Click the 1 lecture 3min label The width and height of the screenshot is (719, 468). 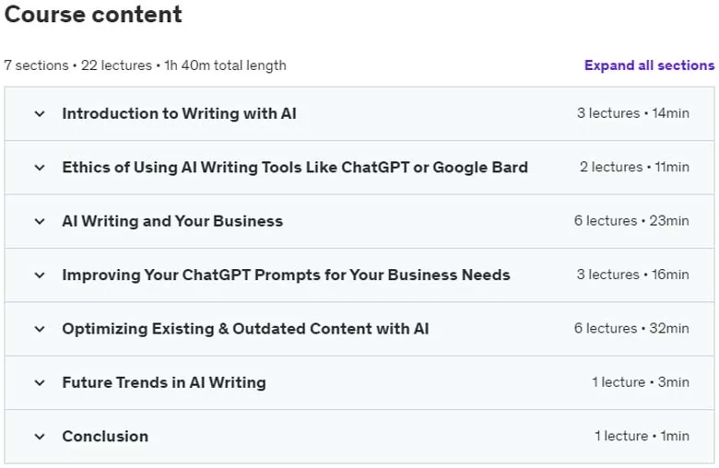coord(640,381)
